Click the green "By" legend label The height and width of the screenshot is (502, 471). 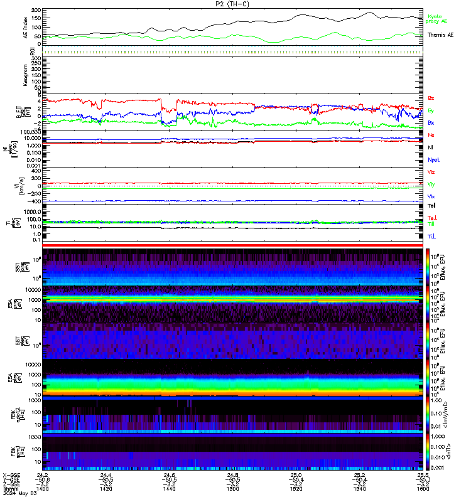pos(431,111)
